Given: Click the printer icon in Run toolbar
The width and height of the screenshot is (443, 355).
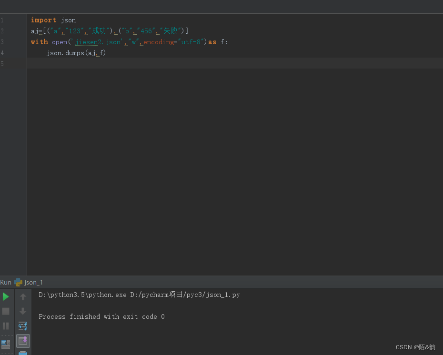Looking at the screenshot, I should (x=23, y=353).
